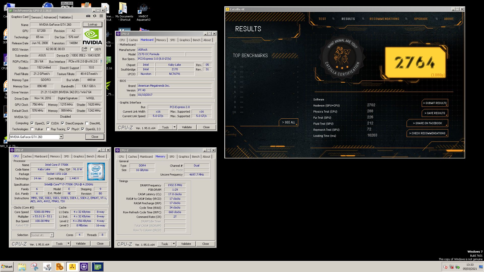Click the GPU-Z screenshot camera icon
484x272 pixels.
point(88,16)
